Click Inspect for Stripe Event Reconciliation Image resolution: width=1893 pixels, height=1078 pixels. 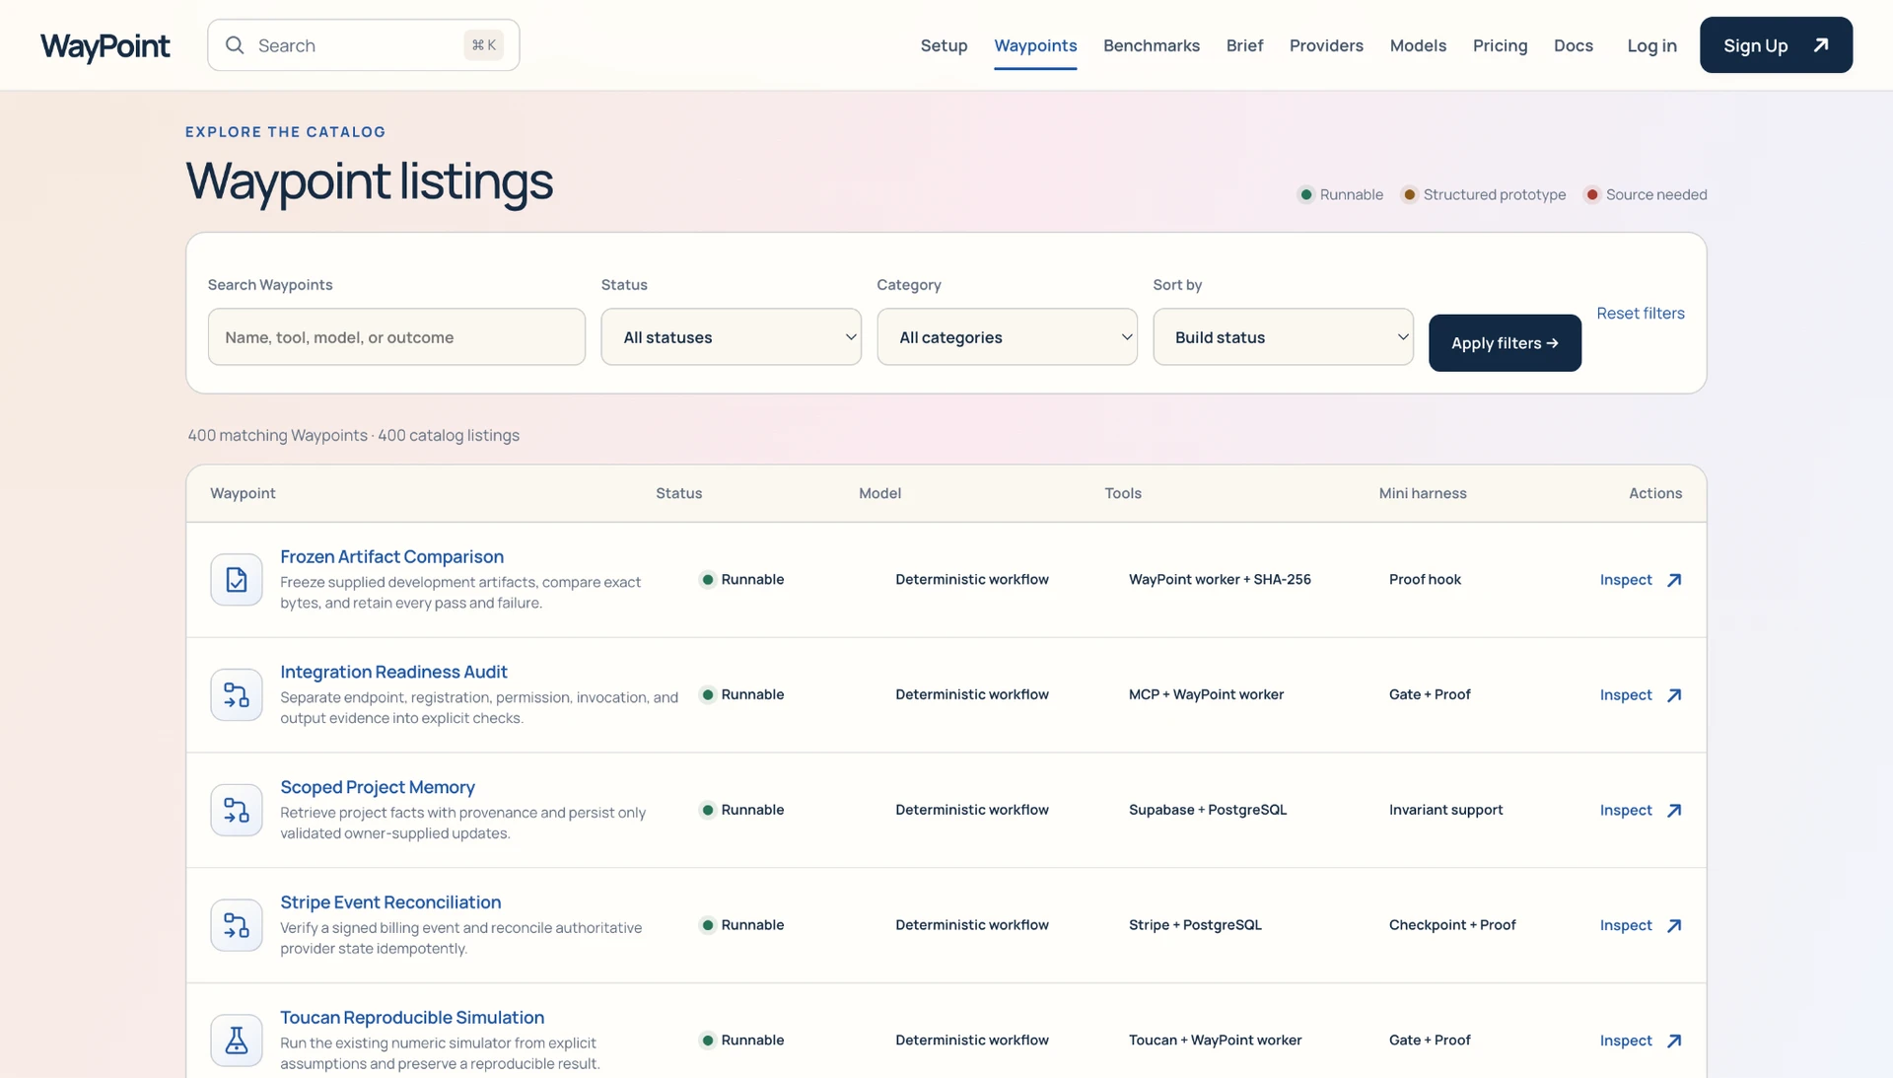[1626, 926]
